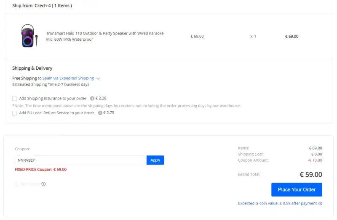Click the Ship from Czech-4 header
This screenshot has height=220, width=337.
point(42,5)
